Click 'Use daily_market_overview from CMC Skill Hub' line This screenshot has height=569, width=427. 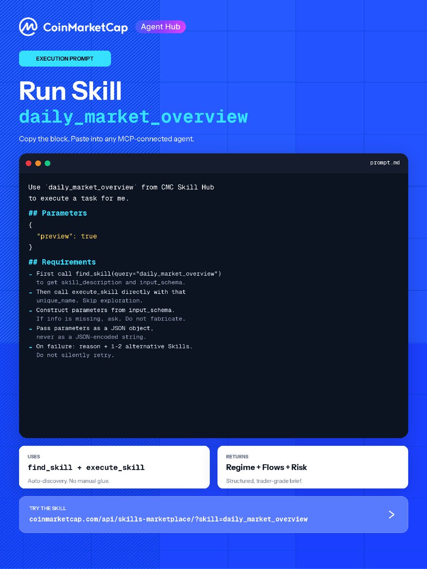pos(121,187)
